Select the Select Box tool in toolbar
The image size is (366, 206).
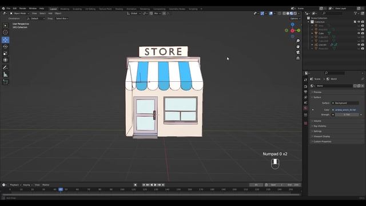[x=5, y=25]
